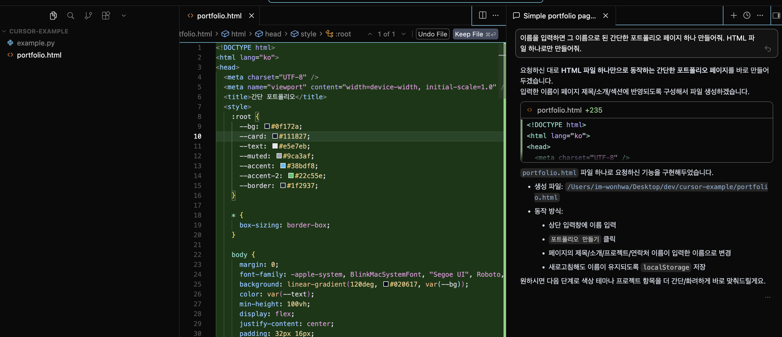Image resolution: width=782 pixels, height=337 pixels.
Task: Click the user prompt message box
Action: 646,43
